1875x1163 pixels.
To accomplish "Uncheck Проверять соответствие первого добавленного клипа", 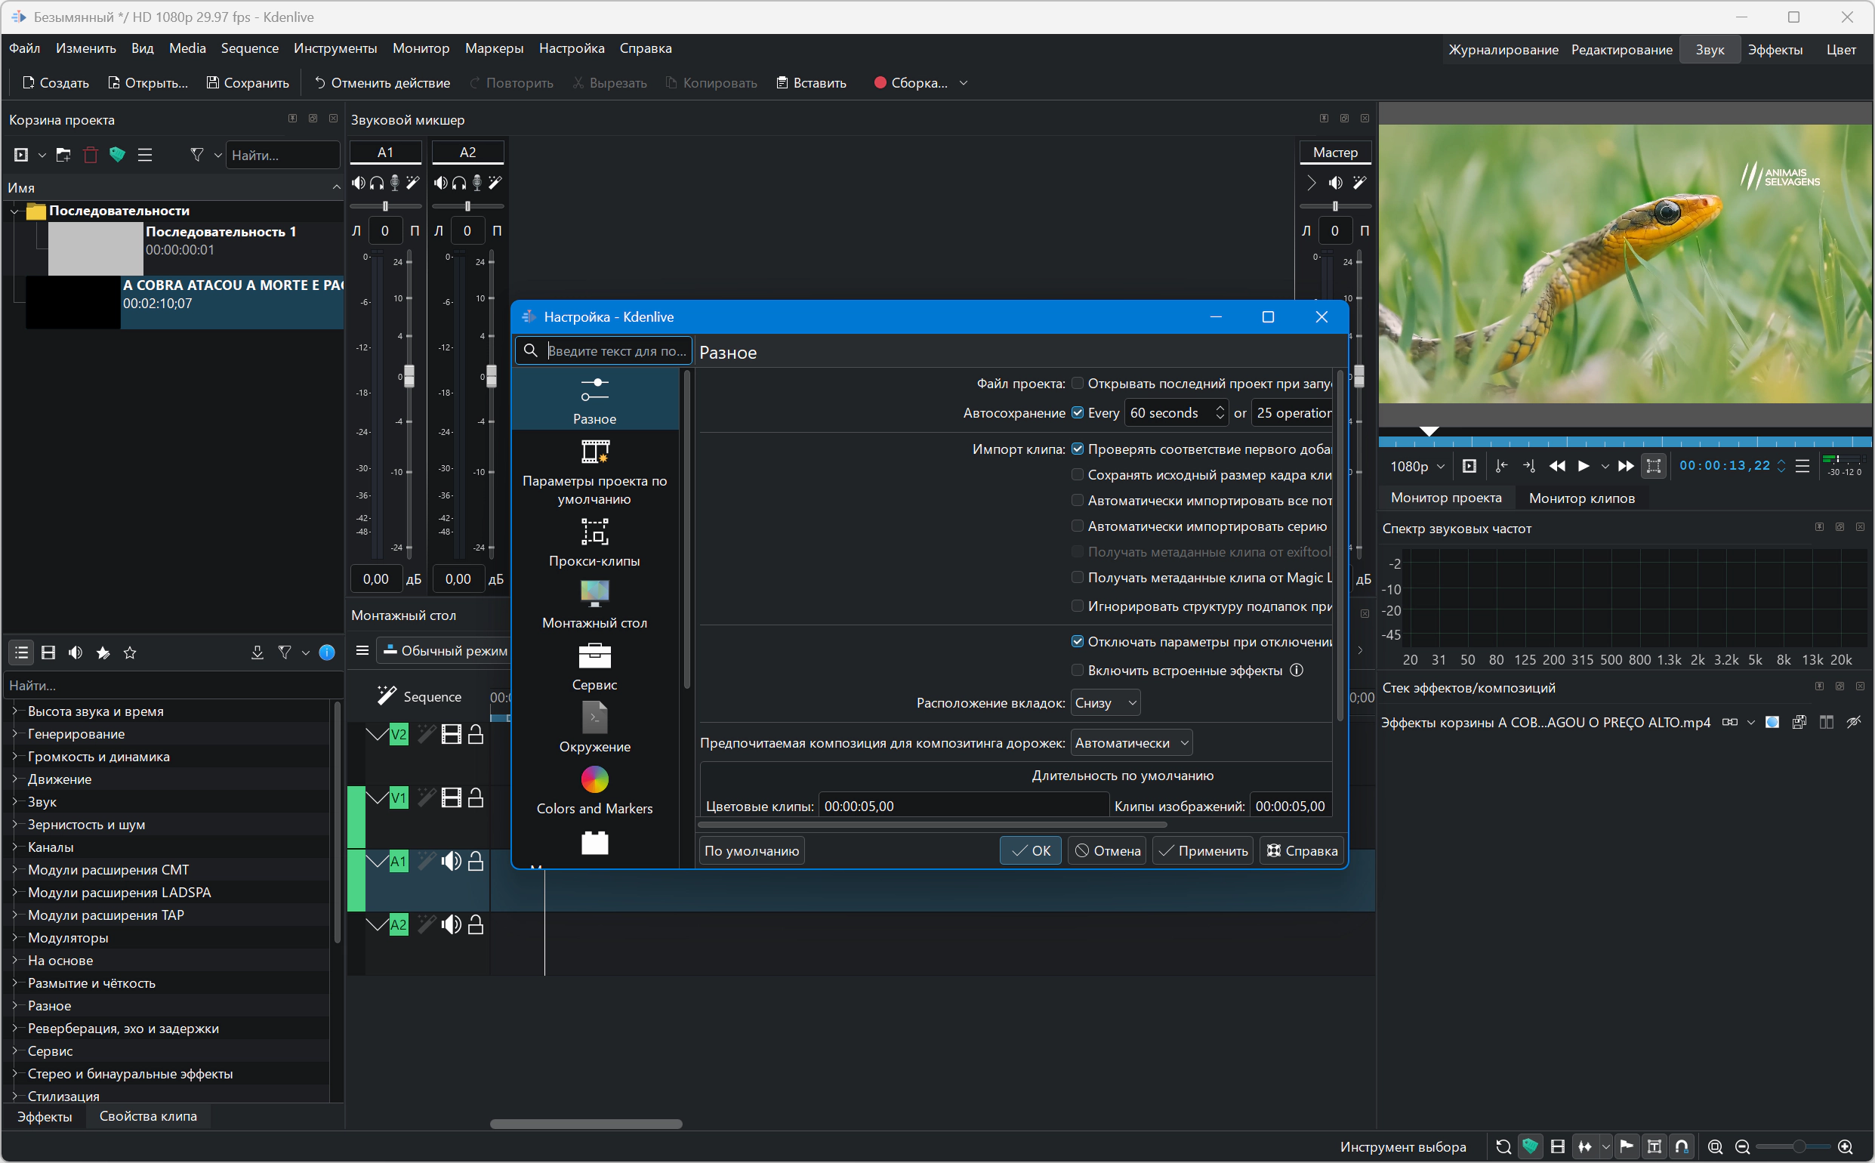I will click(x=1078, y=449).
